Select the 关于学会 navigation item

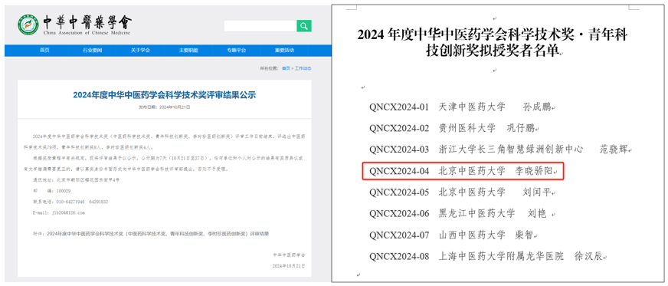pyautogui.click(x=141, y=51)
